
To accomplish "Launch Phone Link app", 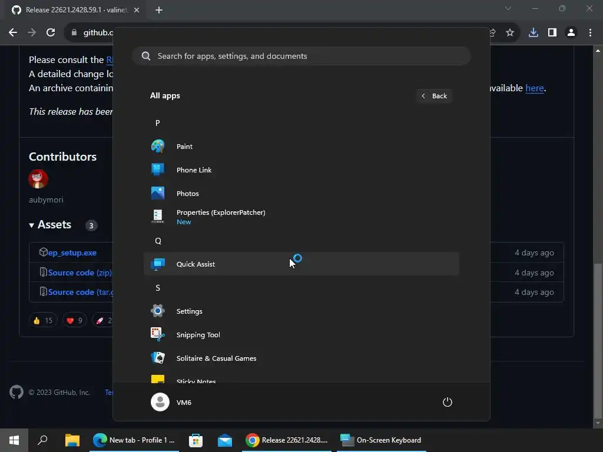I will [301, 170].
